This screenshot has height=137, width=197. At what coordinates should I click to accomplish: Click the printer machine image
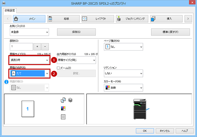pos(141,109)
